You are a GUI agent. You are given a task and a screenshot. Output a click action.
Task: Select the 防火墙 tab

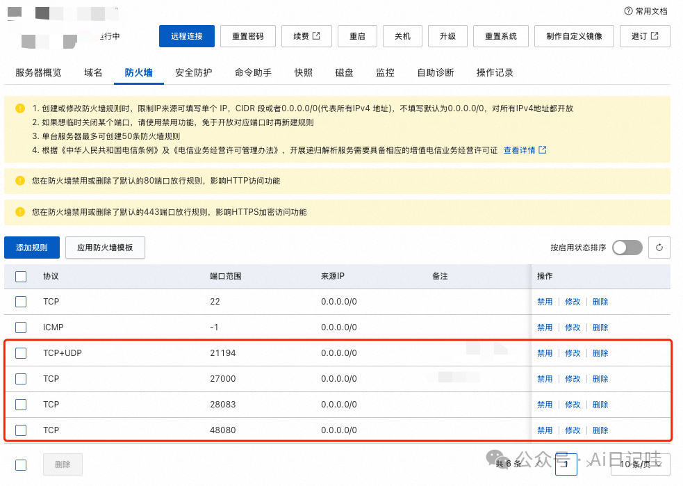(x=138, y=73)
